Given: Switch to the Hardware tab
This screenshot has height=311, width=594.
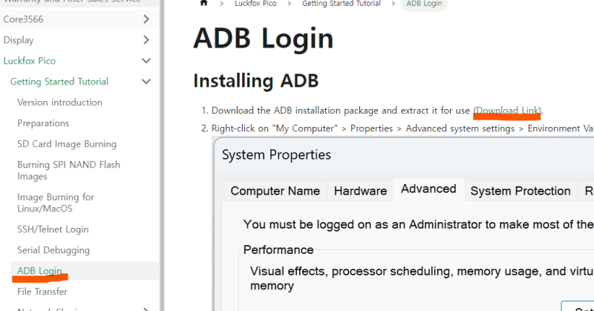Looking at the screenshot, I should pyautogui.click(x=360, y=191).
